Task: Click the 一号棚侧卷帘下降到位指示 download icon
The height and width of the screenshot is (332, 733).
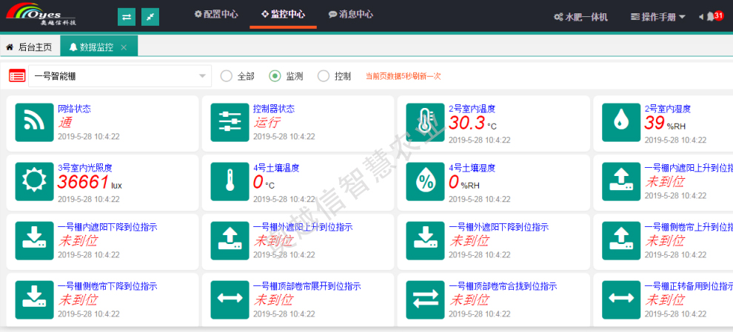Action: [35, 299]
